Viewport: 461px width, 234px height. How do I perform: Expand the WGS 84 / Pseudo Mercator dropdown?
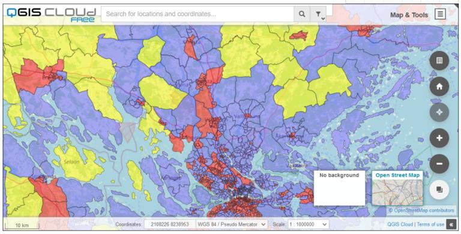click(x=232, y=224)
